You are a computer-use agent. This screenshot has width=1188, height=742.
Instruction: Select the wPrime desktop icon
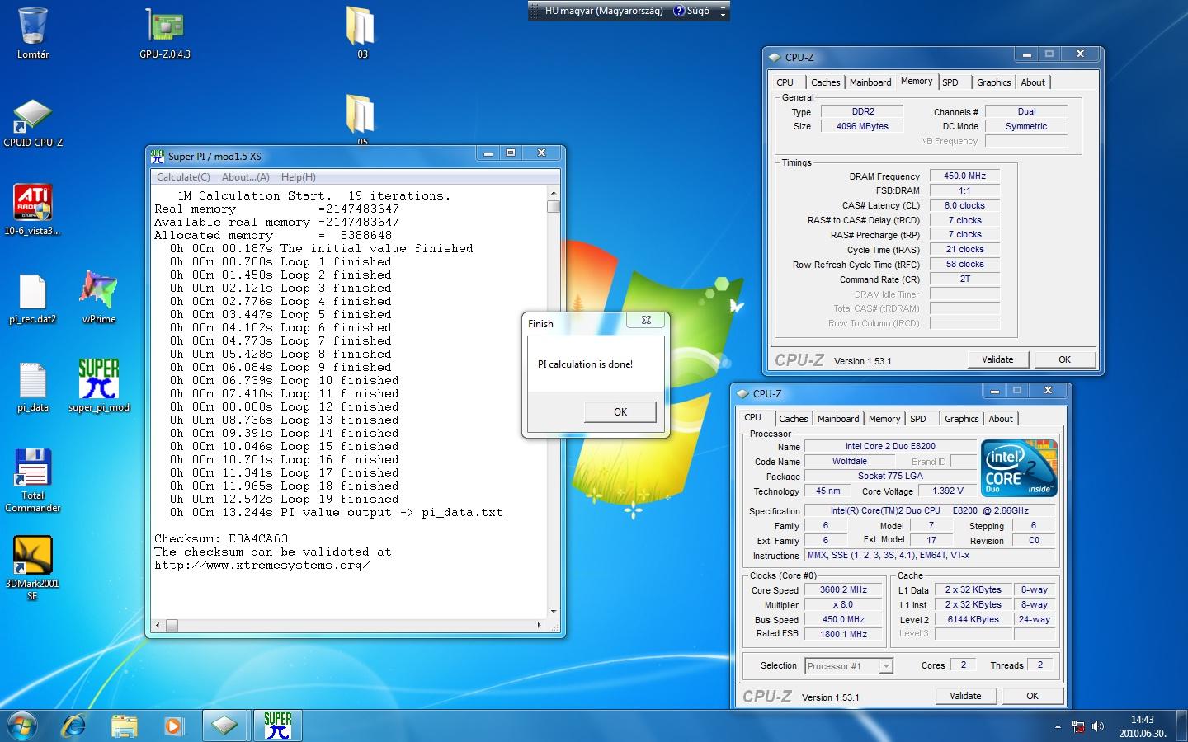pos(99,298)
